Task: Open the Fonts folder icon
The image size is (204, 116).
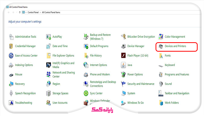Action: tap(161, 56)
